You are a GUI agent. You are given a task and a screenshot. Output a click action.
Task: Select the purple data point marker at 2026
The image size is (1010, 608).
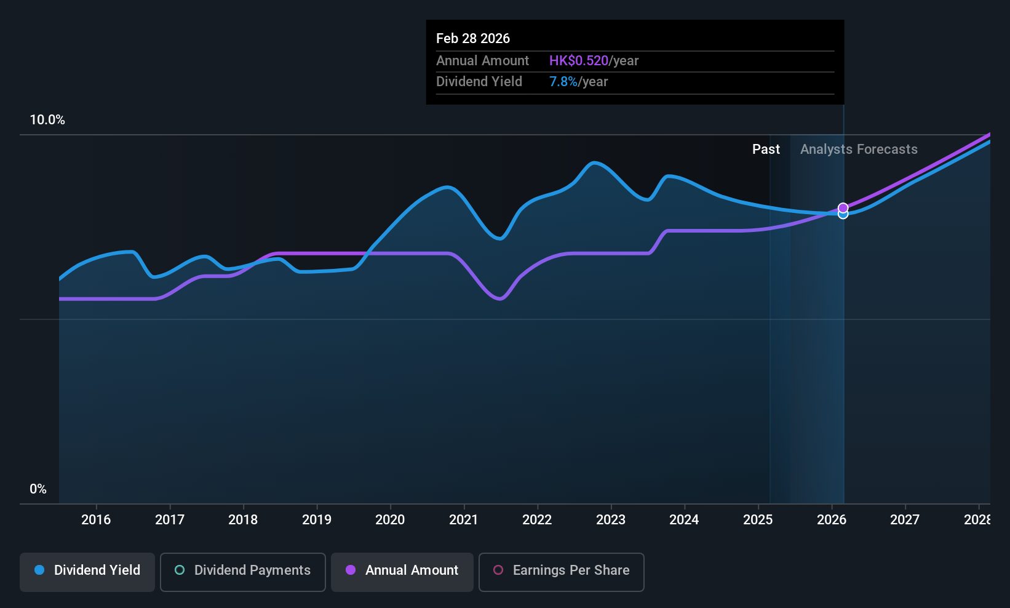click(x=843, y=208)
